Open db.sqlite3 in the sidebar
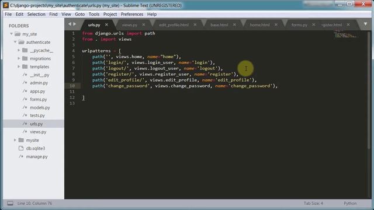The image size is (374, 210). (x=36, y=148)
